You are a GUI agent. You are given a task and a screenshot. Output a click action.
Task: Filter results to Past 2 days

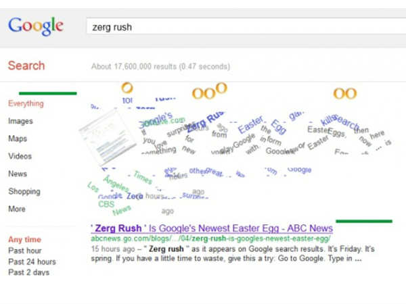28,272
